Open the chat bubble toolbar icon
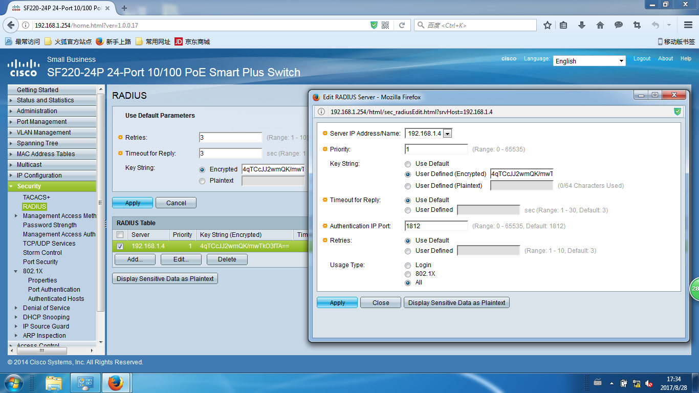This screenshot has width=699, height=393. [x=619, y=25]
